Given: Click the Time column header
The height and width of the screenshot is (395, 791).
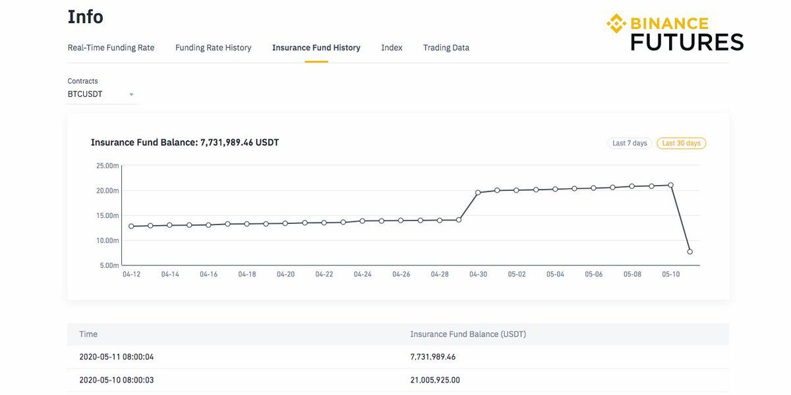Looking at the screenshot, I should click(x=88, y=334).
